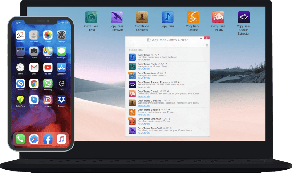Tap the Safari icon in the iPhone dock
The height and width of the screenshot is (173, 292).
(34, 139)
